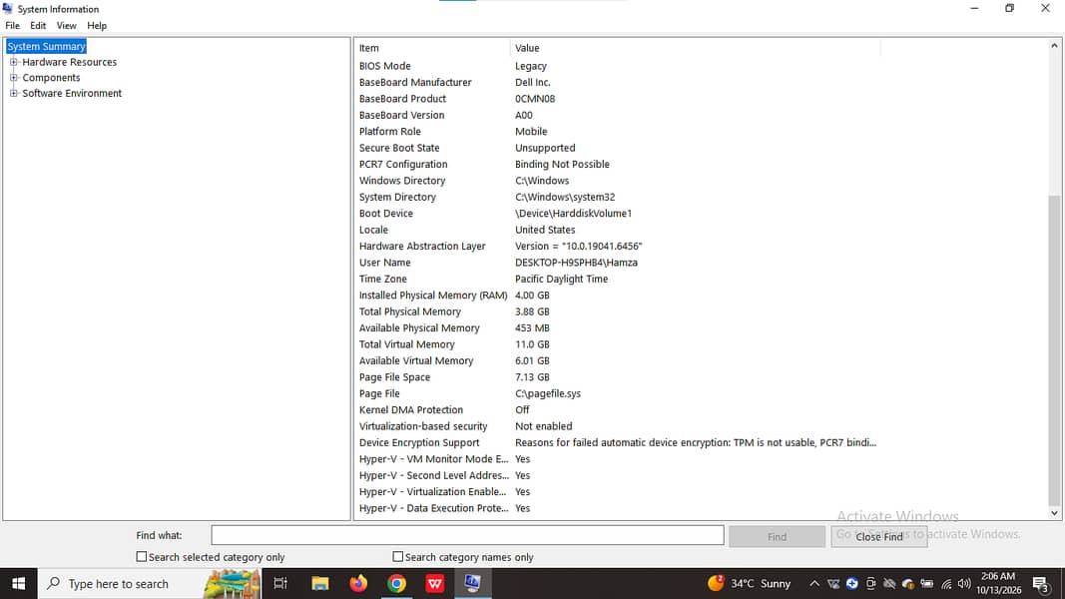Expand the Hardware Resources tree node
Screen dimensions: 1065x599
pos(14,62)
